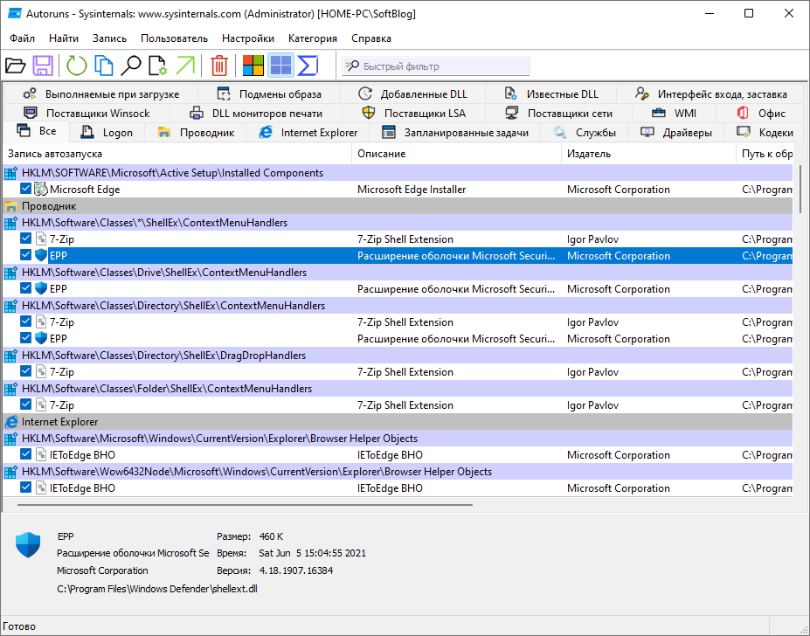
Task: Click the Проводник folder icon in category row
Action: pos(10,206)
